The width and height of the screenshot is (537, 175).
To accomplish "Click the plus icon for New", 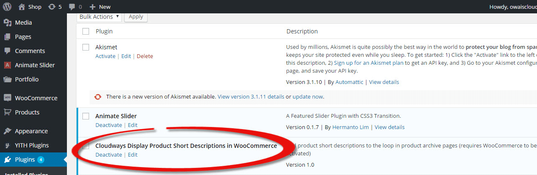I will click(x=93, y=7).
